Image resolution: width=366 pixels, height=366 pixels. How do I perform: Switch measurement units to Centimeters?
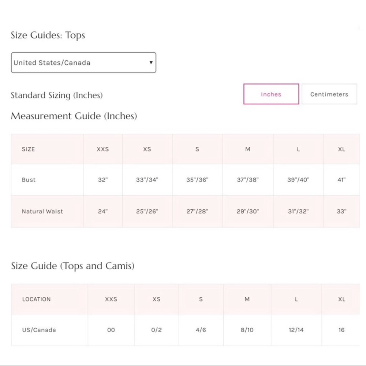[329, 94]
